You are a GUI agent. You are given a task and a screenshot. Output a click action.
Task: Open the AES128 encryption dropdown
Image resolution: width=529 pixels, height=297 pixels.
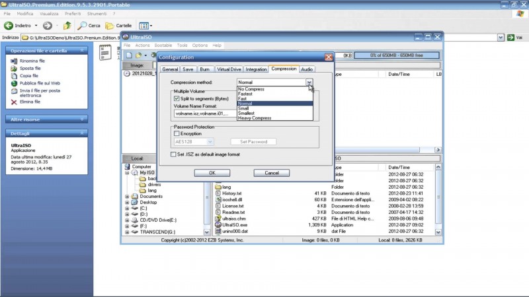[210, 142]
